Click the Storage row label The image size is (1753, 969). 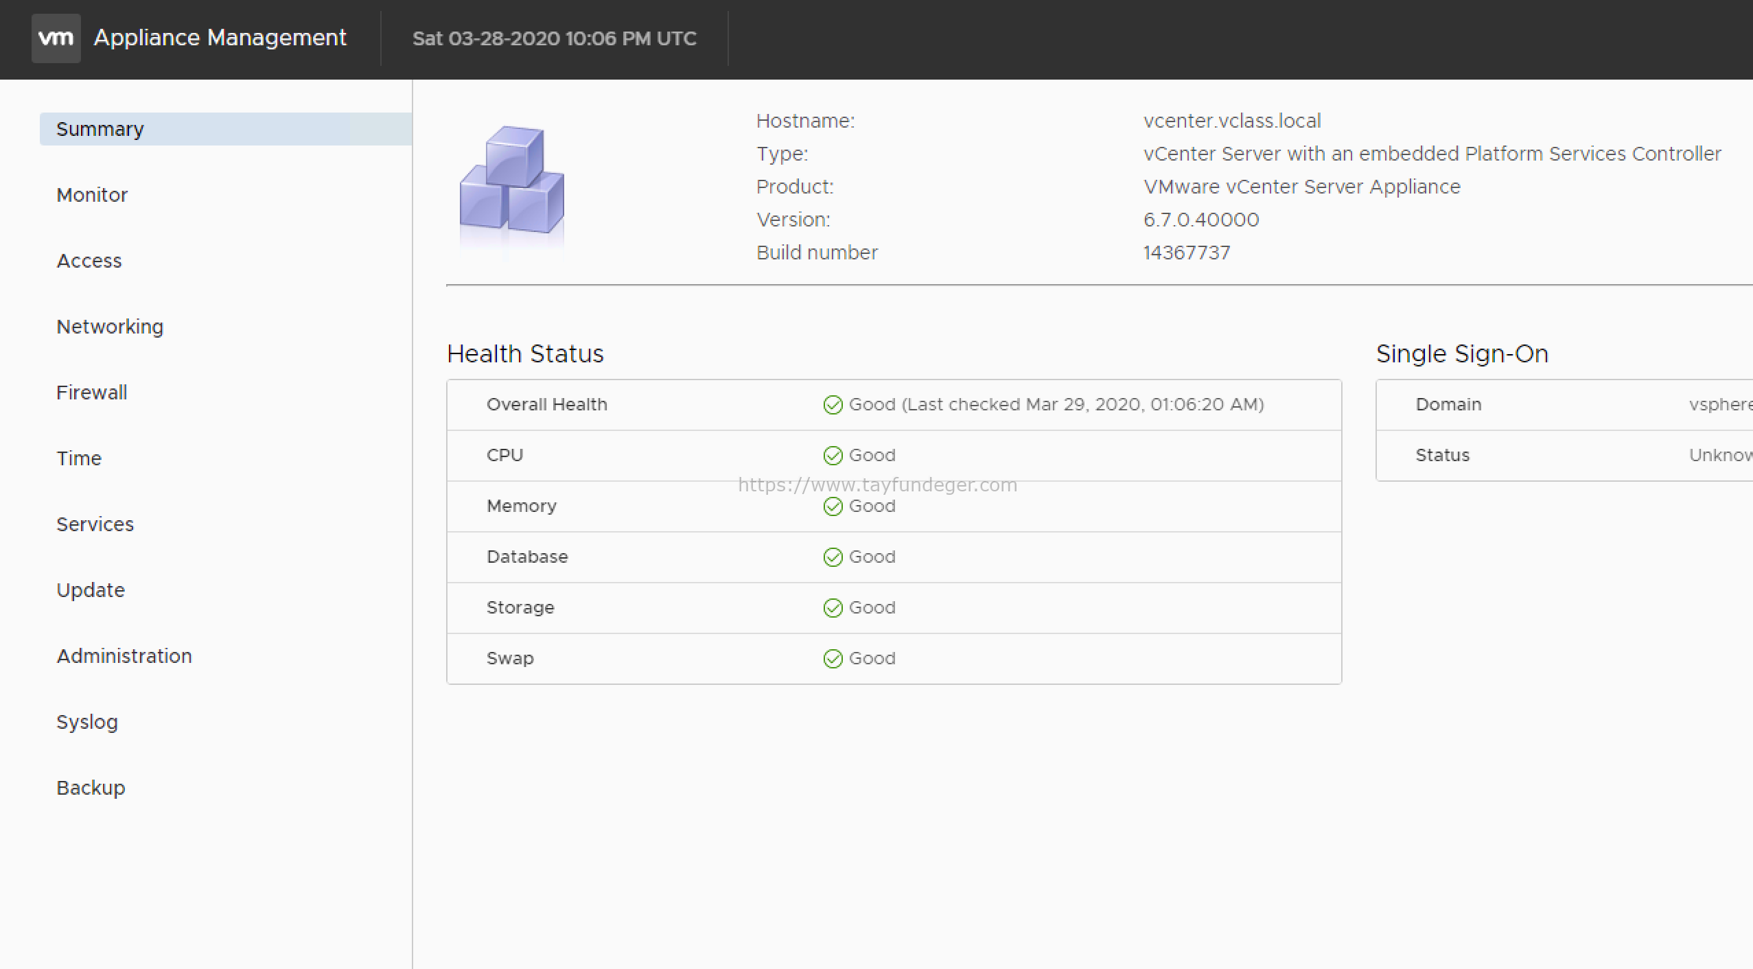[520, 608]
